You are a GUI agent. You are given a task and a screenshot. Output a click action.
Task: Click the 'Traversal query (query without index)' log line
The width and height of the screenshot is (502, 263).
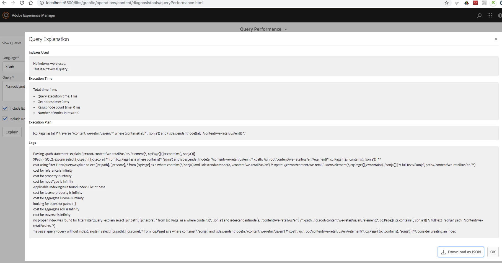(244, 231)
